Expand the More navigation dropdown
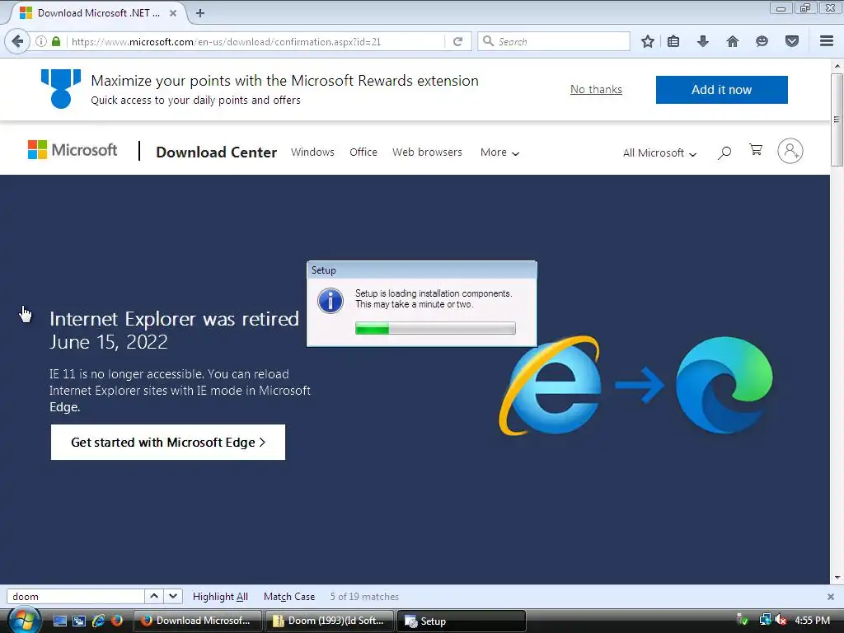The height and width of the screenshot is (633, 844). click(499, 152)
